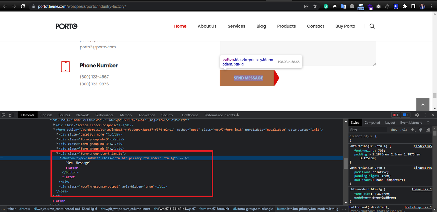
Task: Open the search magnifier on Porto site
Action: tap(372, 26)
